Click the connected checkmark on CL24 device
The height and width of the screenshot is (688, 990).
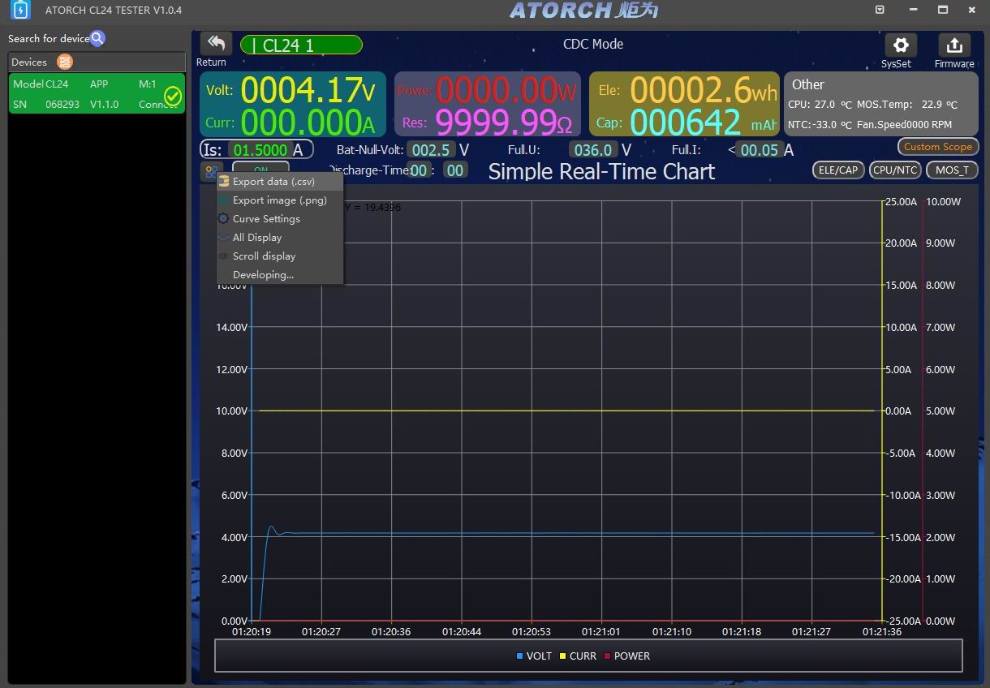click(x=173, y=97)
